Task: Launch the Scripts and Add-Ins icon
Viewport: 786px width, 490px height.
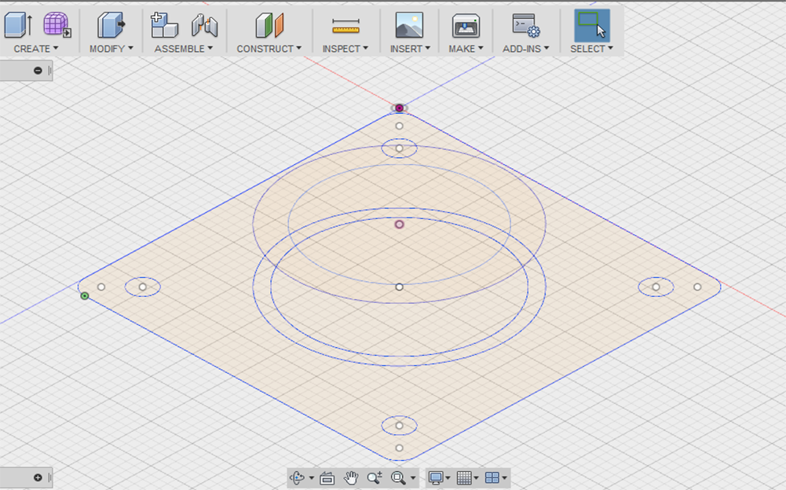Action: click(525, 25)
